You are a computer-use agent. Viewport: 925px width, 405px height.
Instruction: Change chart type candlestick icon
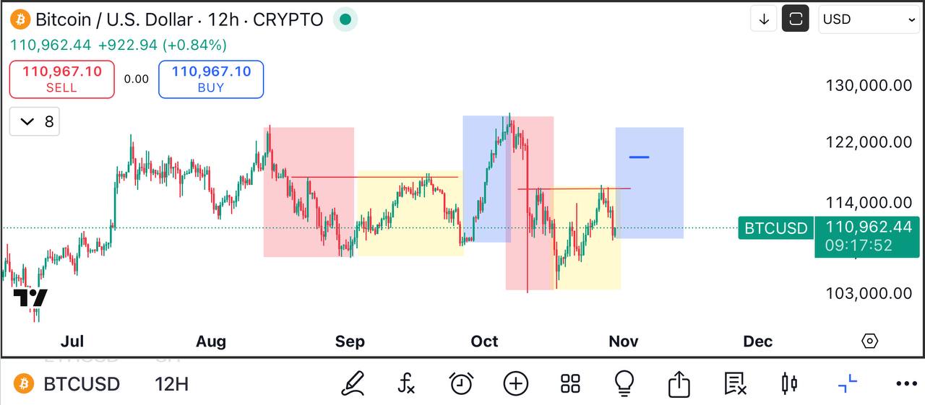789,383
